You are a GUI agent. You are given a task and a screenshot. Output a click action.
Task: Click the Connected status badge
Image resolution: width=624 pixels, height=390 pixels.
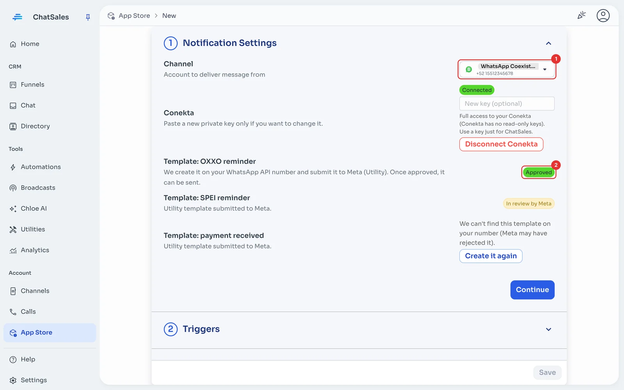[x=477, y=90]
